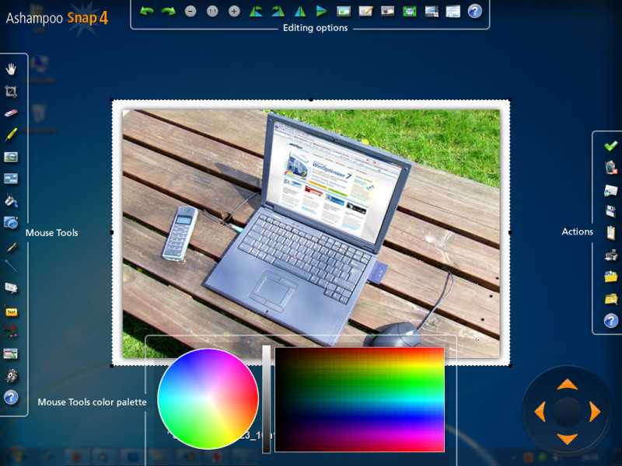Viewport: 622px width, 466px height.
Task: Zoom in on the capture
Action: click(x=233, y=11)
